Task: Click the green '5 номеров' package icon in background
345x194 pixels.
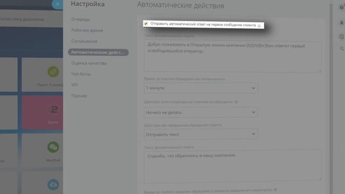Action: (x=53, y=72)
